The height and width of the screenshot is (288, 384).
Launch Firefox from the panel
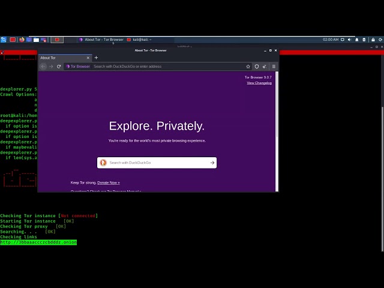[x=22, y=40]
